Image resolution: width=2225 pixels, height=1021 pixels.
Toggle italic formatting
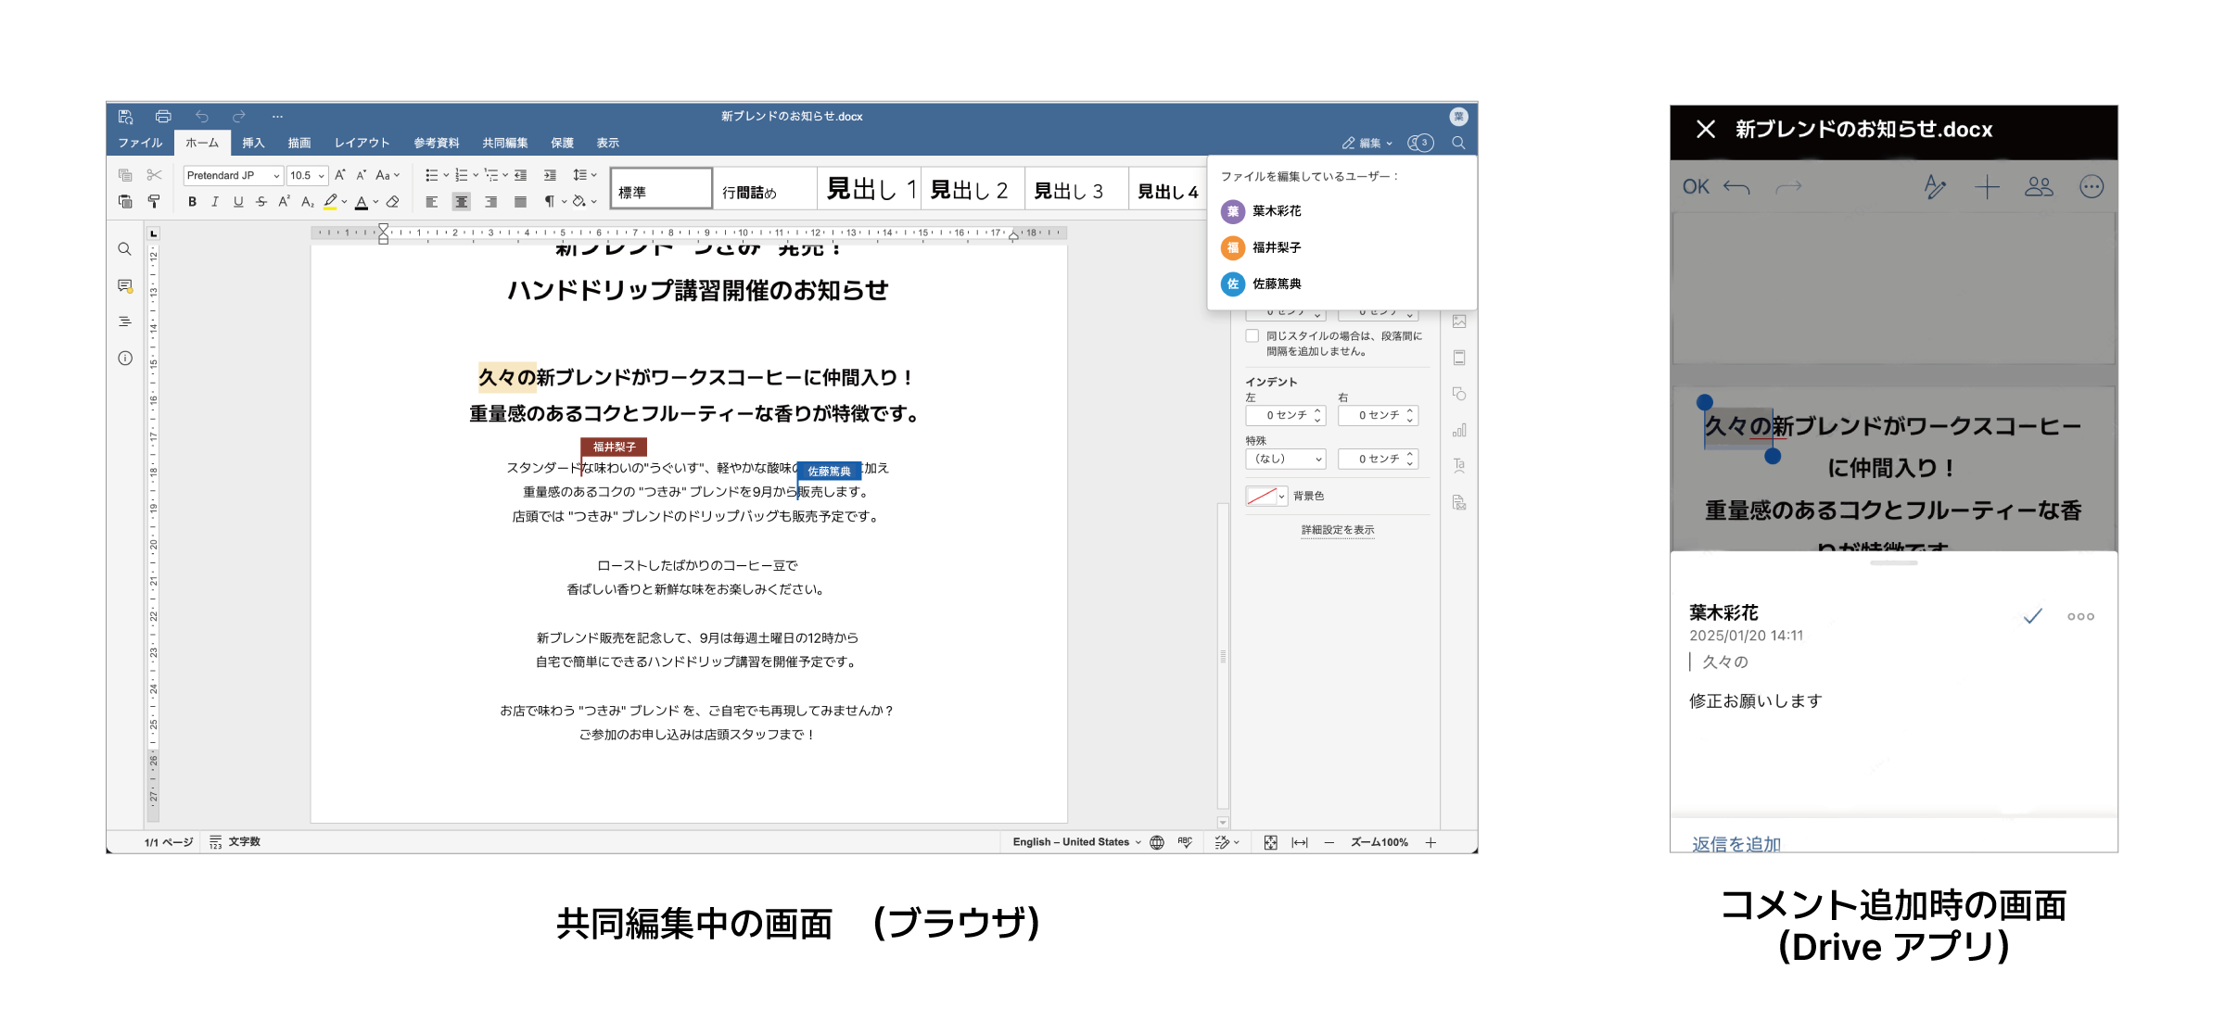pos(215,202)
